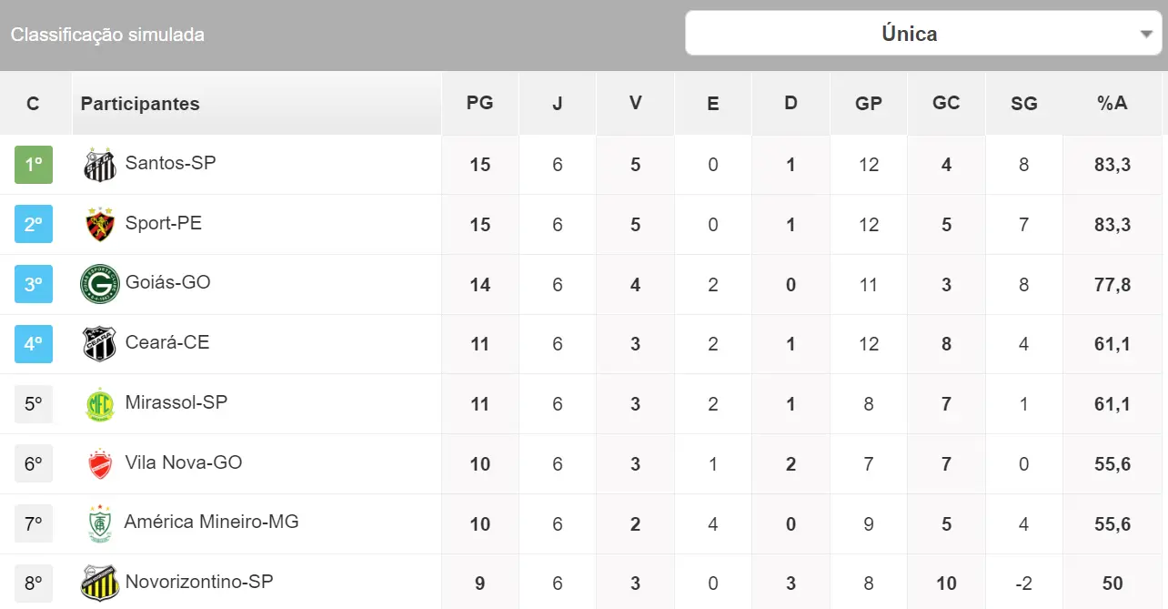Click the %A column header
Screen dimensions: 1168x609
[x=1112, y=103]
